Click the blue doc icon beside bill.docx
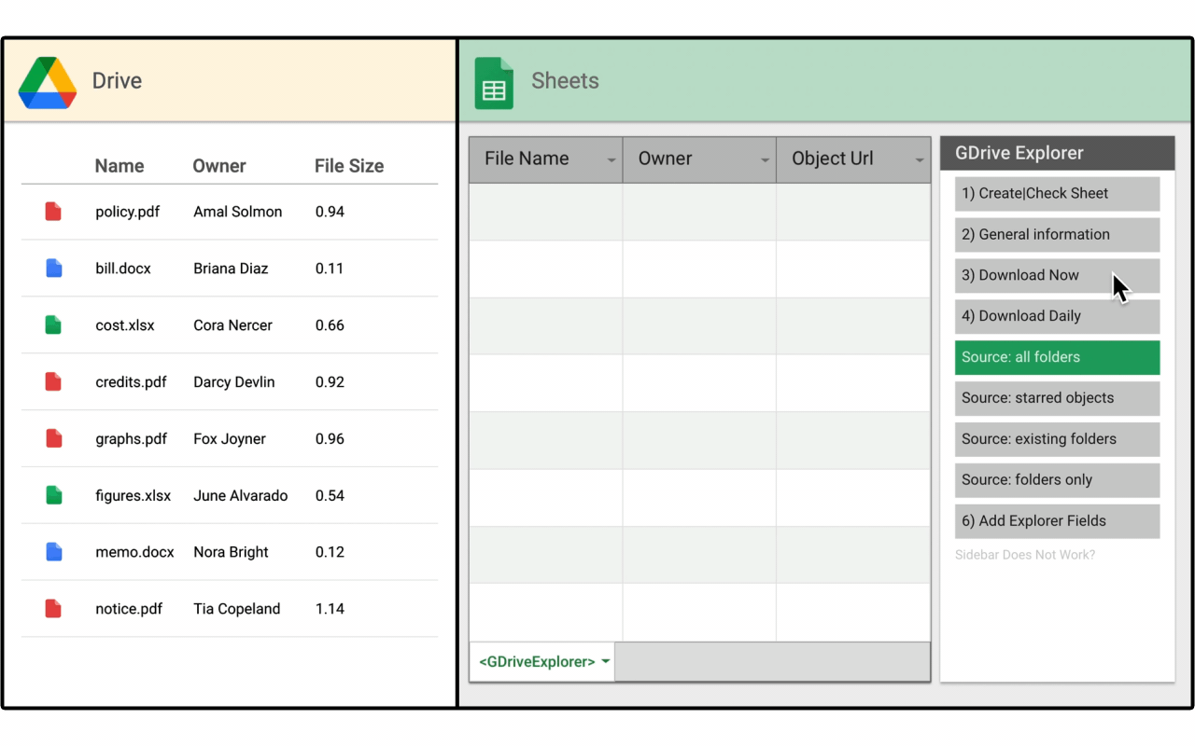The width and height of the screenshot is (1195, 746). (x=53, y=269)
